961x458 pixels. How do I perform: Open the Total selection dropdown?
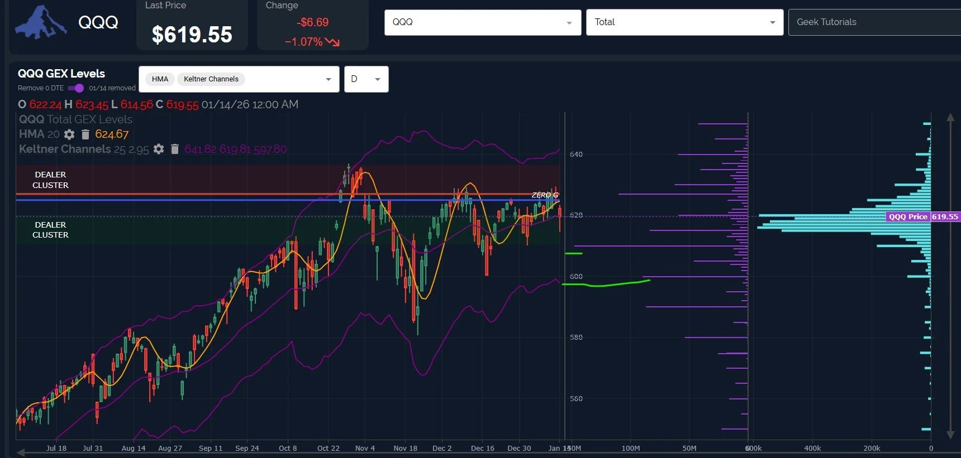click(x=684, y=22)
